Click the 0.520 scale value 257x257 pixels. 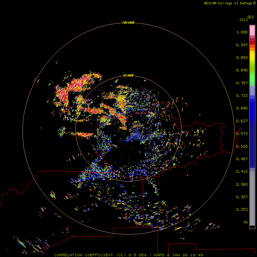[242, 146]
